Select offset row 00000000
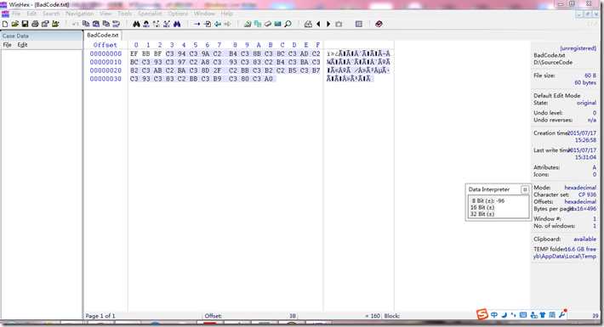The image size is (604, 327). (x=105, y=54)
